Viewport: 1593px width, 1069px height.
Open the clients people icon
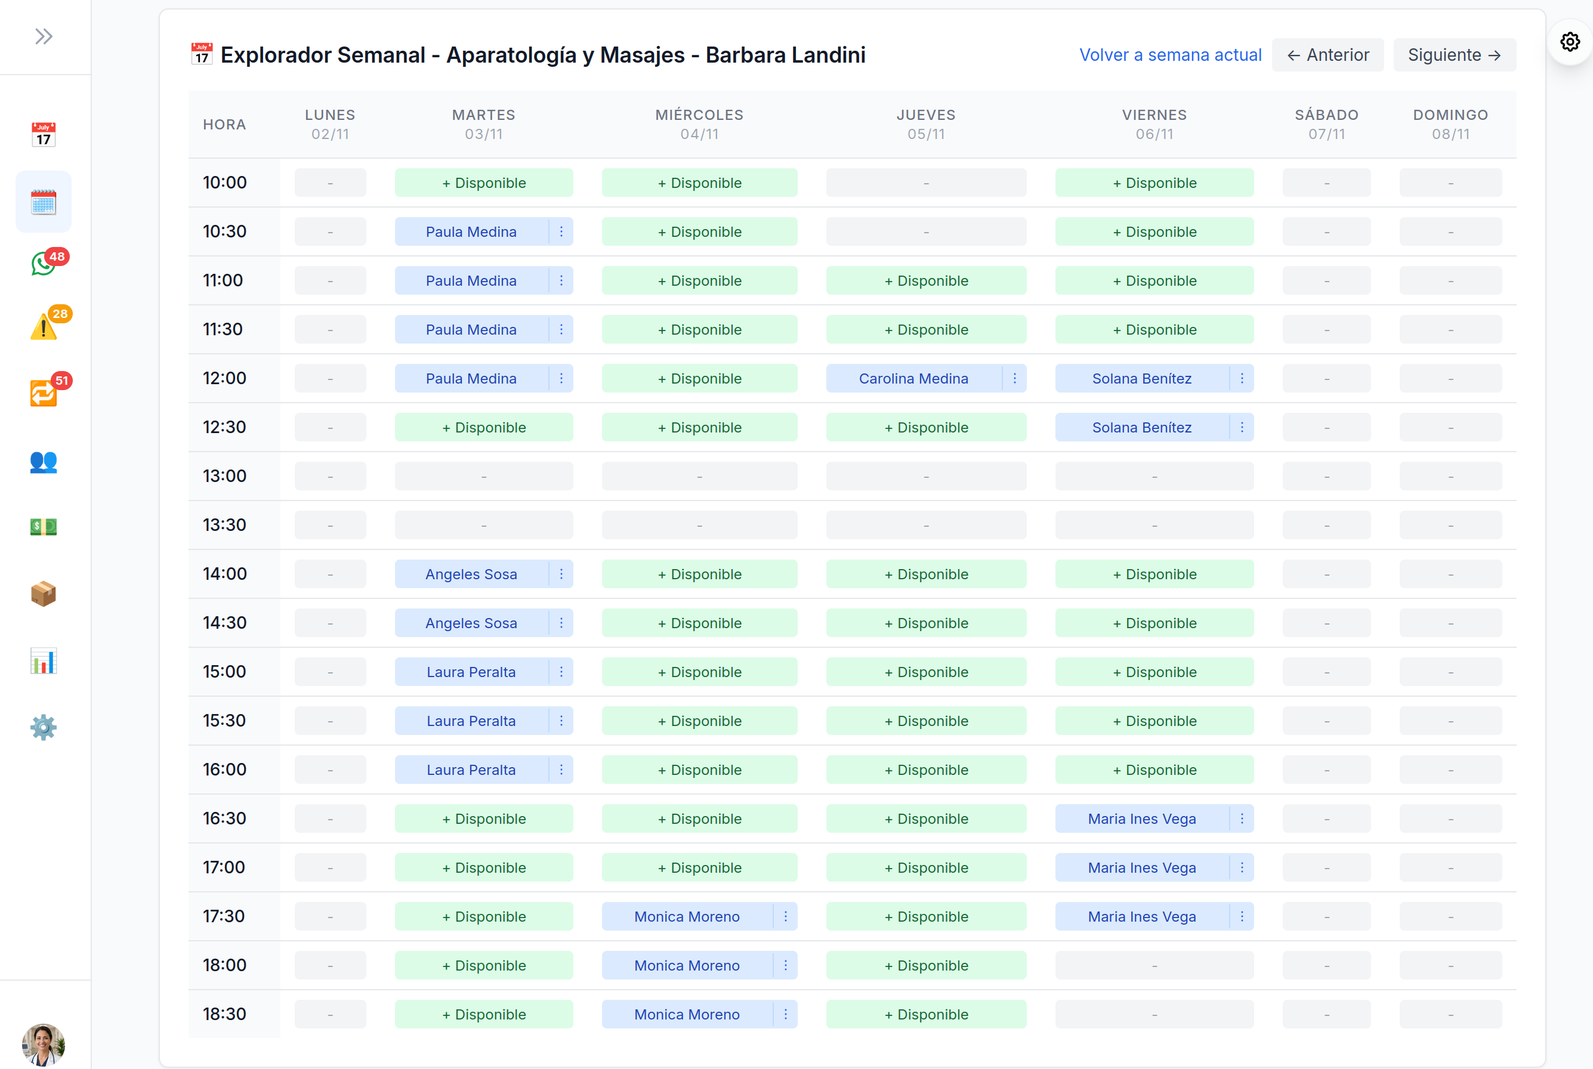click(44, 462)
